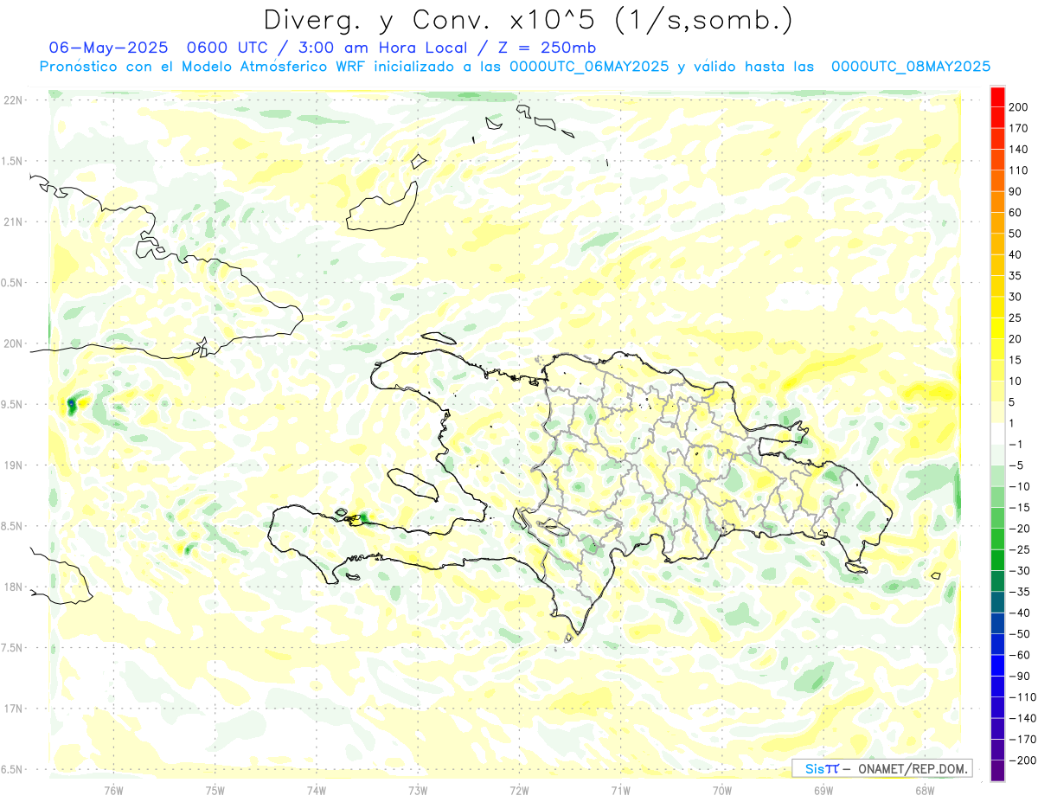Click the latitude label "1.5N"

pos(13,161)
